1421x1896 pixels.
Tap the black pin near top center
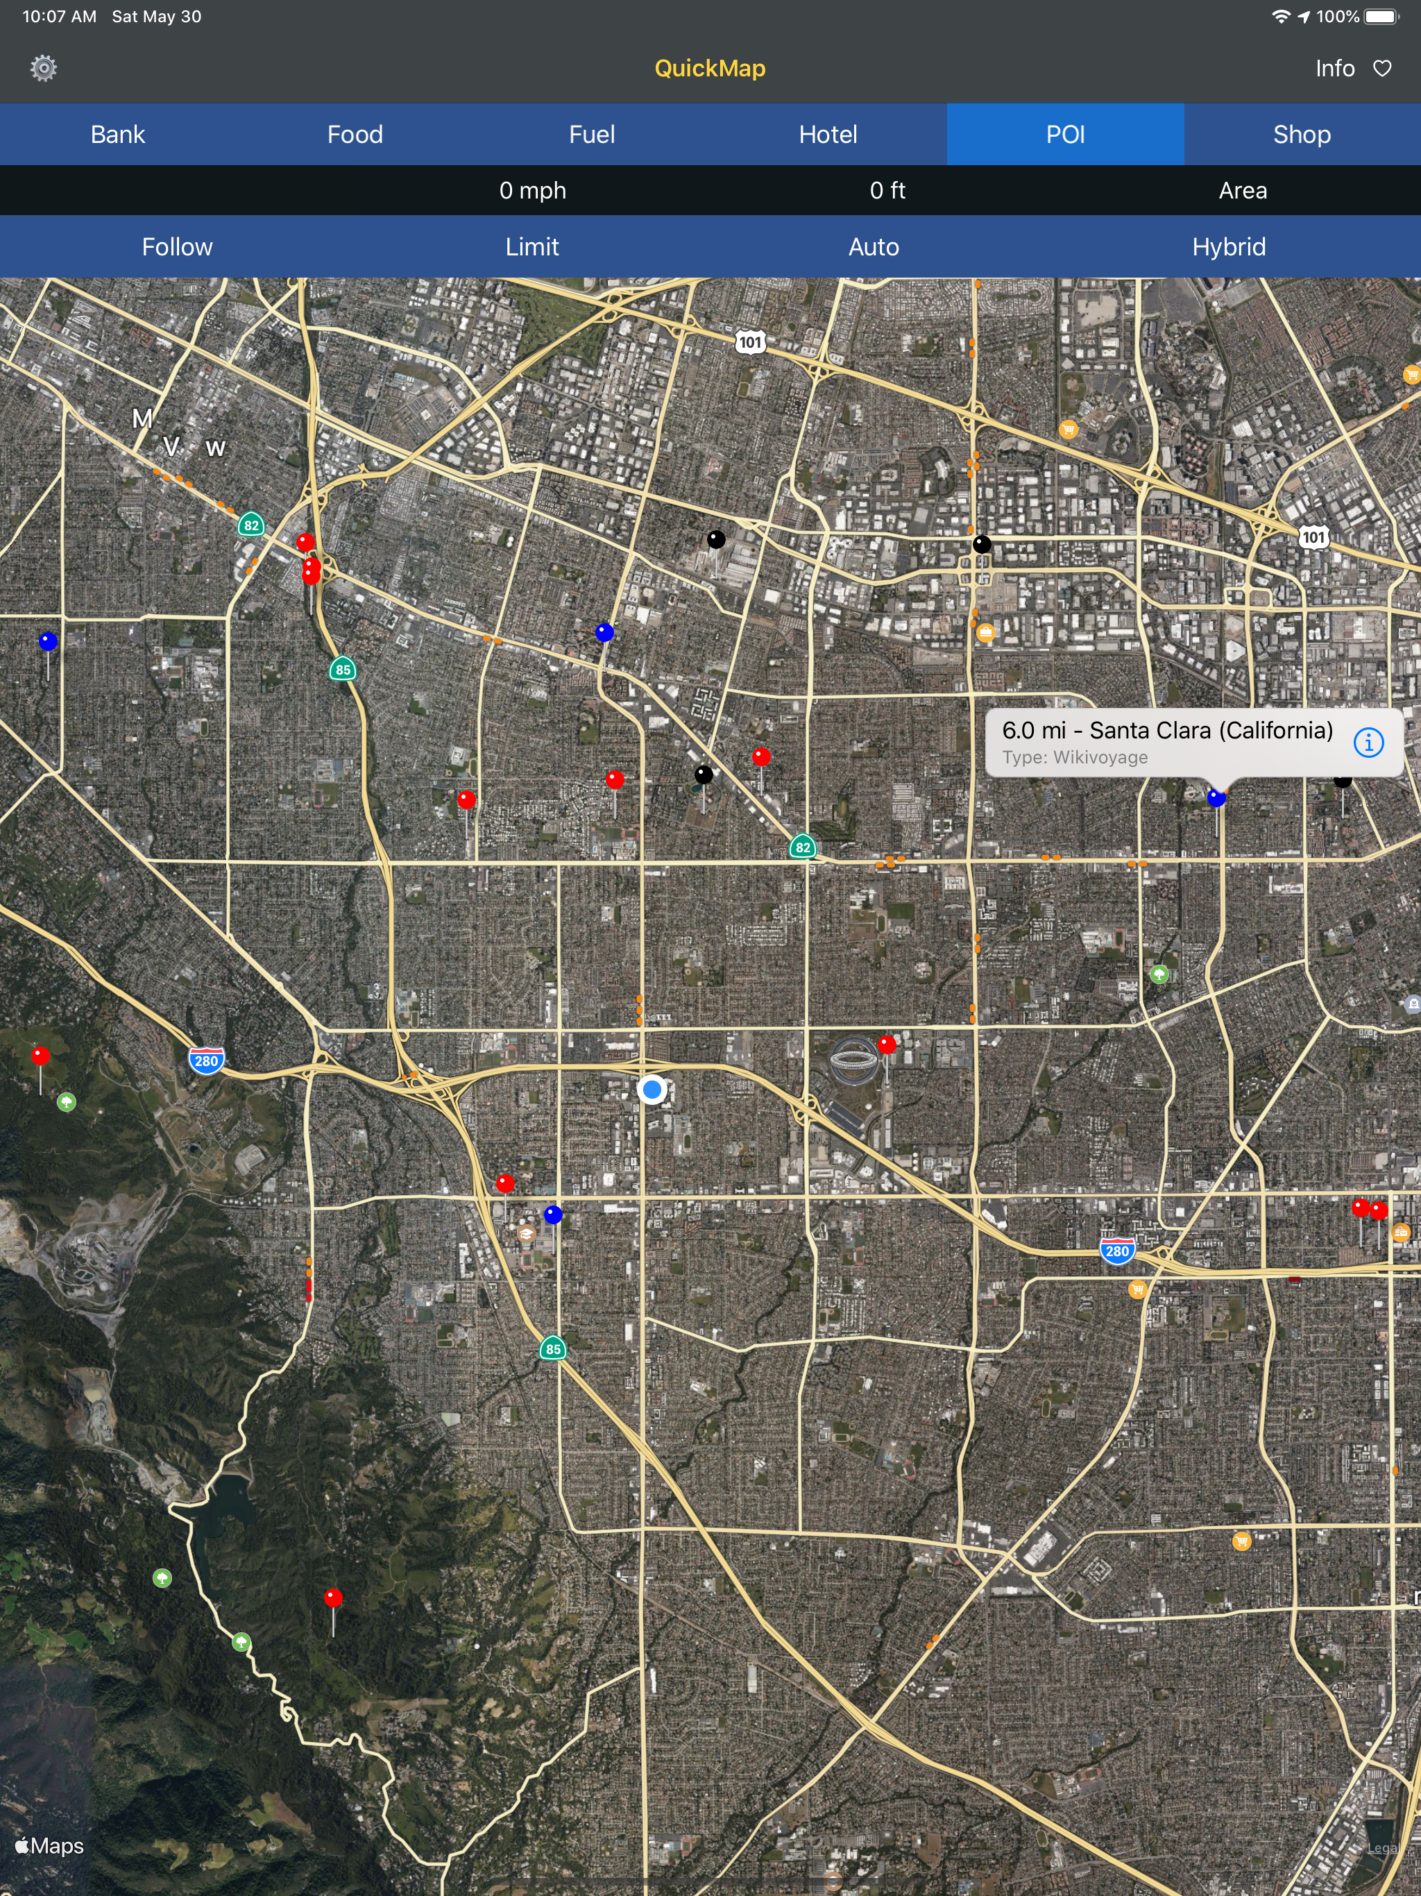point(717,539)
